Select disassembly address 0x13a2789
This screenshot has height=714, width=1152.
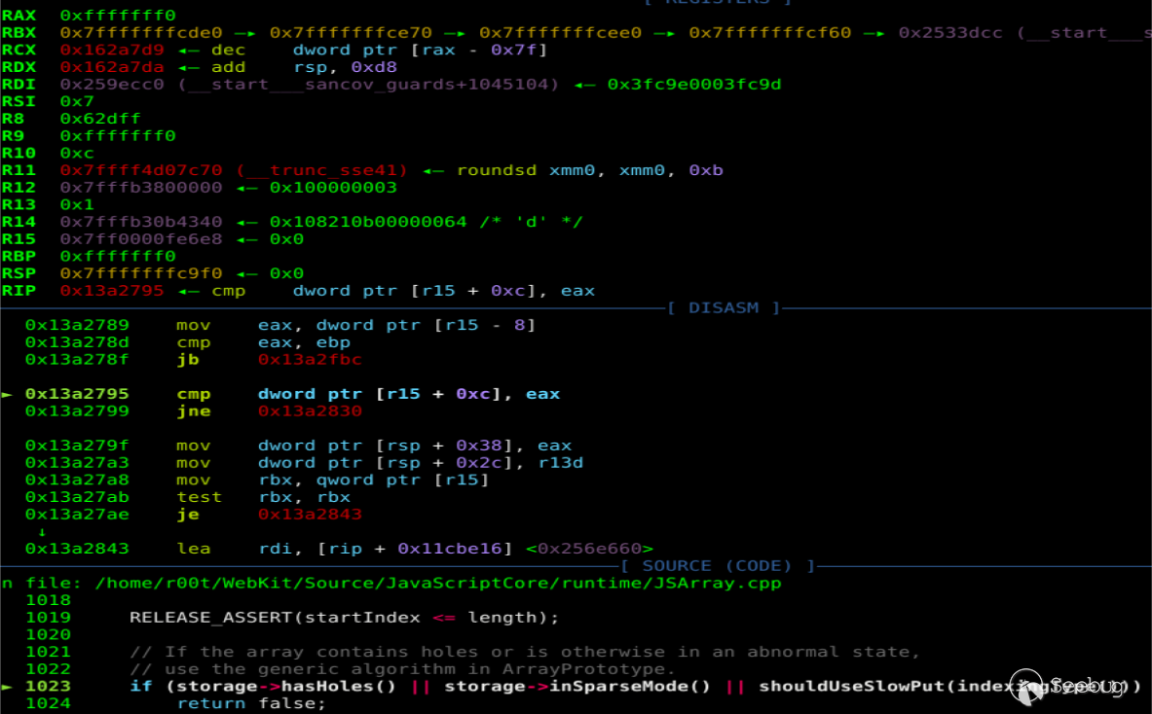pyautogui.click(x=77, y=325)
